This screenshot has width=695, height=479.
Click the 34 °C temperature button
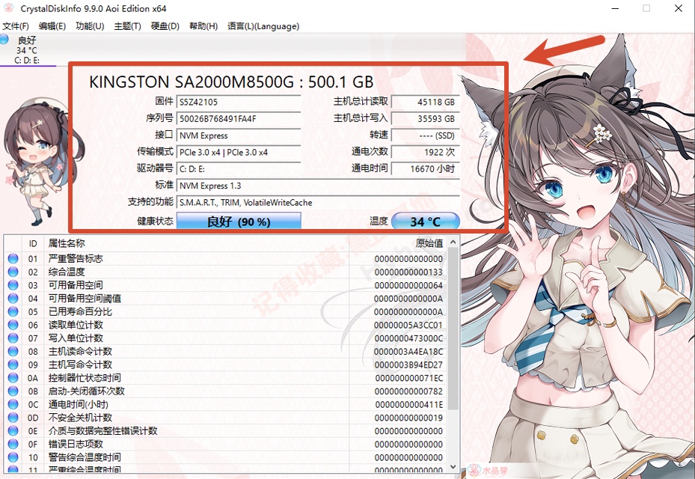[x=426, y=221]
